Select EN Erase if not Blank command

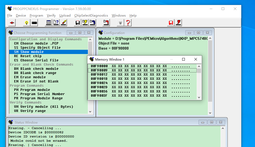(x=48, y=81)
